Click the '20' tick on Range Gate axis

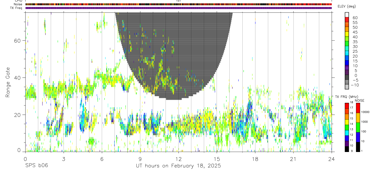[17, 115]
